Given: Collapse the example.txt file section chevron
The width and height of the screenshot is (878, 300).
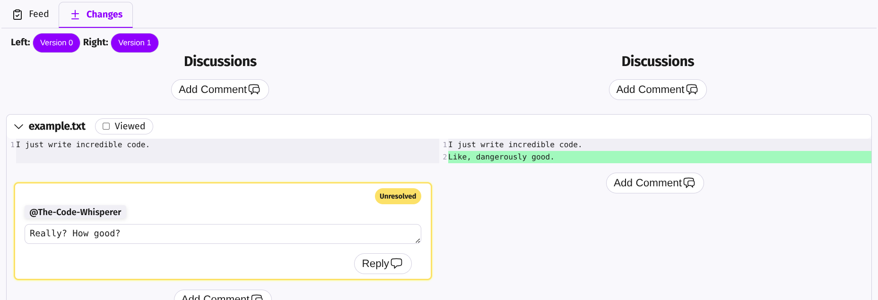Looking at the screenshot, I should pyautogui.click(x=19, y=126).
